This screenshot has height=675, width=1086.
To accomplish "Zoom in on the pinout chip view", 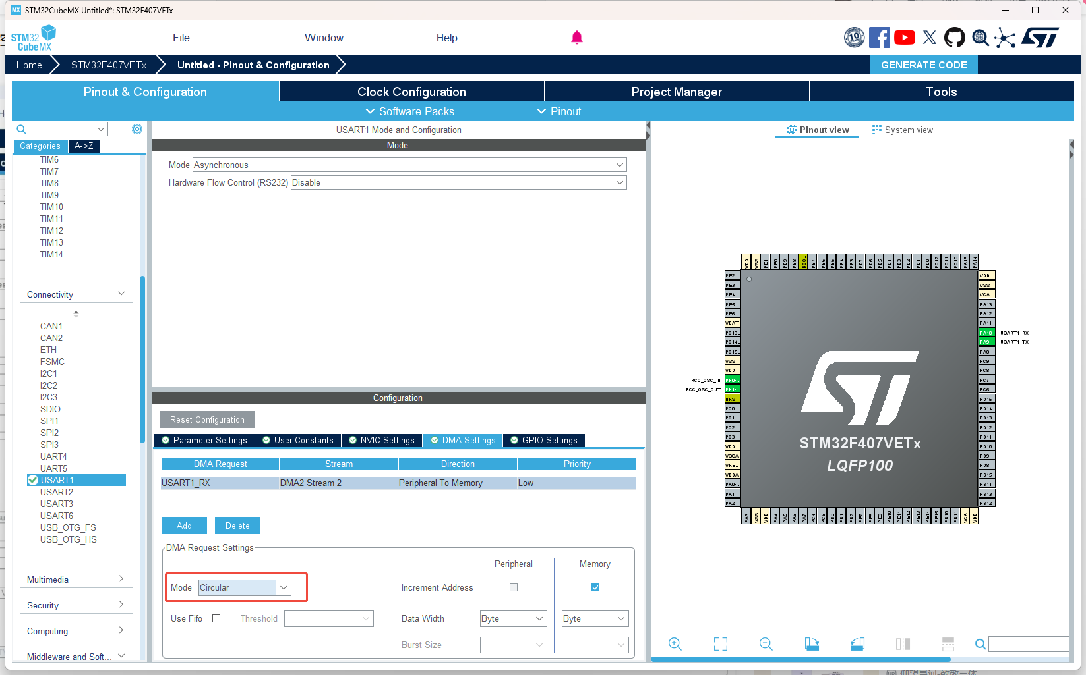I will coord(675,644).
